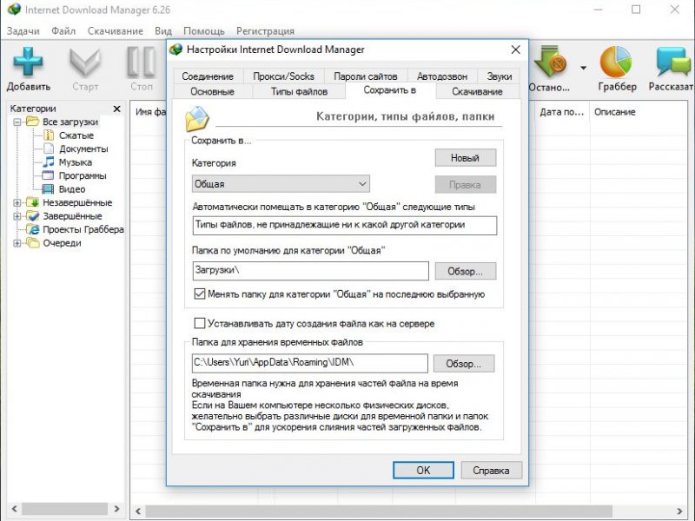Switch to the Автодозвон tab
The width and height of the screenshot is (695, 521).
(442, 76)
